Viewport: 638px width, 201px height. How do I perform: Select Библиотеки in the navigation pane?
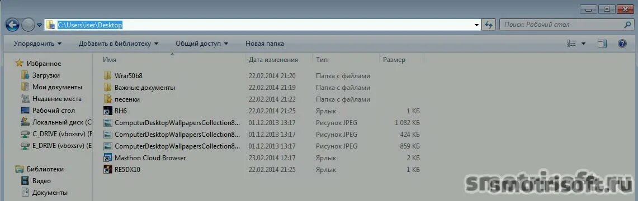pos(45,169)
